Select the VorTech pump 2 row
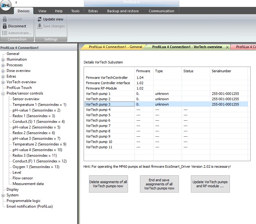The width and height of the screenshot is (256, 224). pyautogui.click(x=166, y=99)
